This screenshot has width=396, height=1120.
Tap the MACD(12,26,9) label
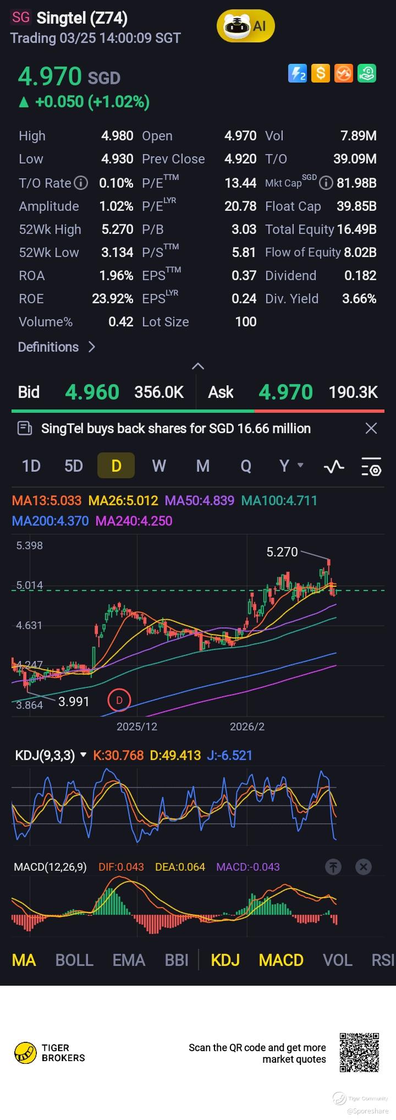(50, 867)
